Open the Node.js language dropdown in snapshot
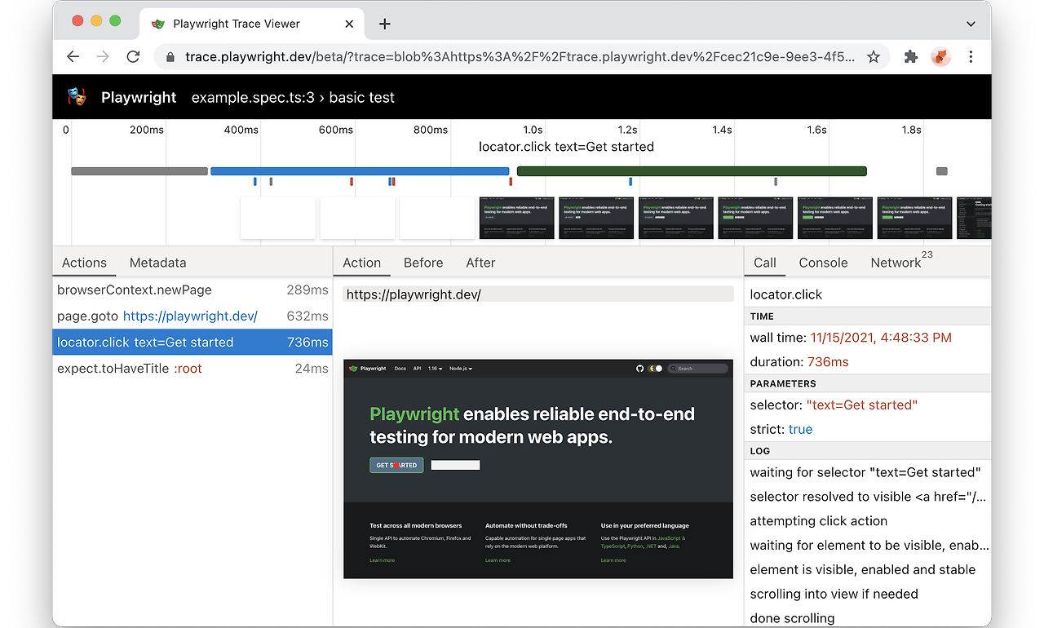Screen dimensions: 1044x628 tap(461, 369)
